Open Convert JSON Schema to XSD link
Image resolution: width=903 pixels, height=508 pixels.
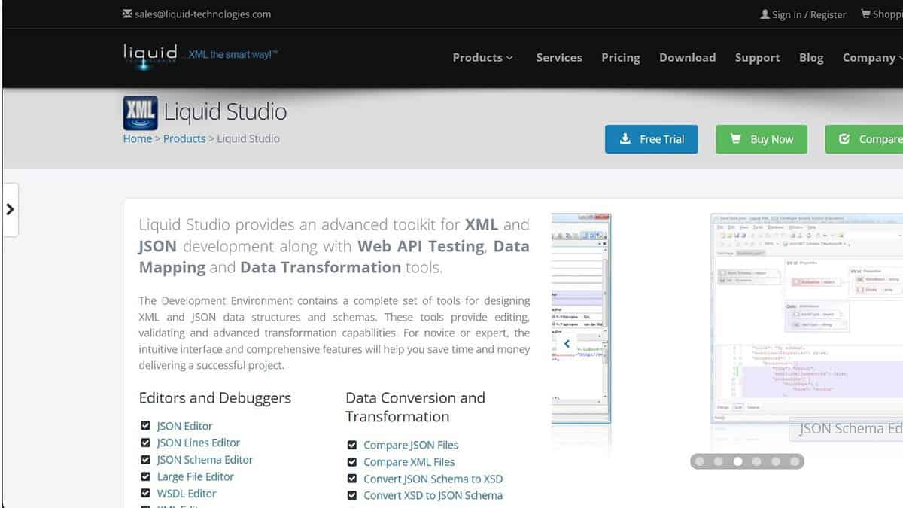click(x=433, y=479)
